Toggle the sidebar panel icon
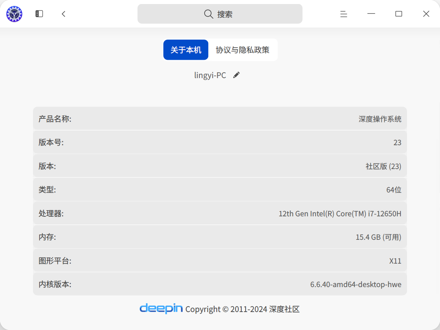Viewport: 440px width, 330px height. click(x=39, y=14)
